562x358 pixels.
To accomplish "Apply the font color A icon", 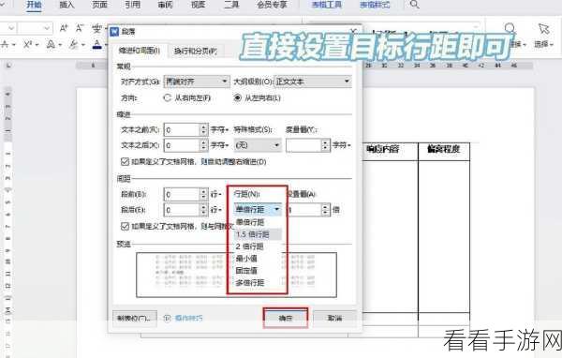I will tap(96, 45).
